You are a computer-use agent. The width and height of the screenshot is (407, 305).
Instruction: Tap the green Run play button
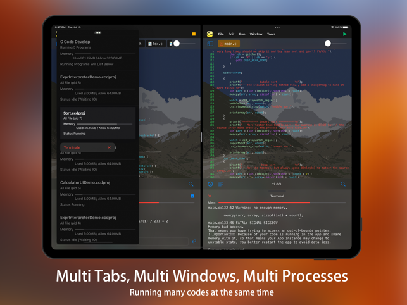point(344,34)
